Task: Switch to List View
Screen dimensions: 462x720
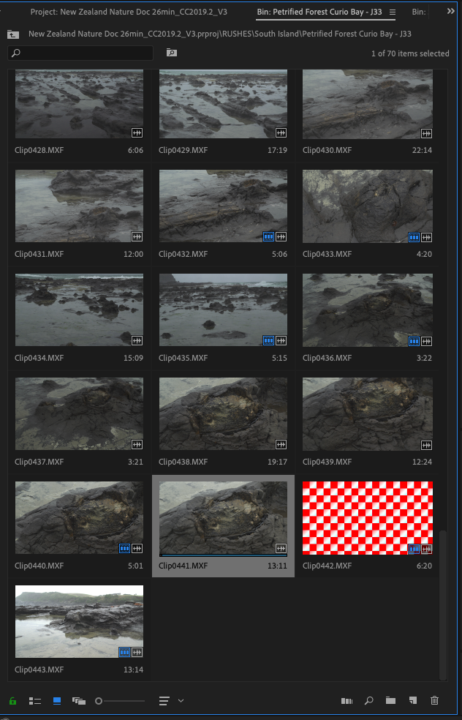Action: click(35, 701)
